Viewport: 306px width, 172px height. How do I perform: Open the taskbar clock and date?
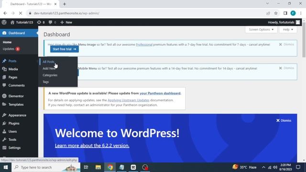click(285, 167)
